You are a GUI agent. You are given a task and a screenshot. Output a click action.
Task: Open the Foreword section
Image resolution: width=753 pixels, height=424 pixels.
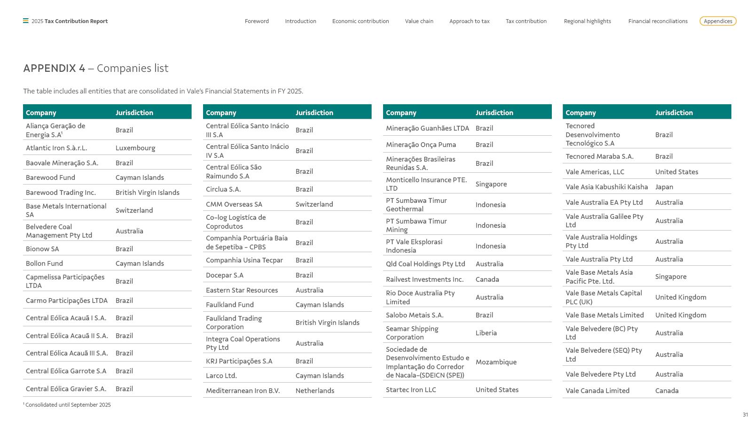[257, 21]
